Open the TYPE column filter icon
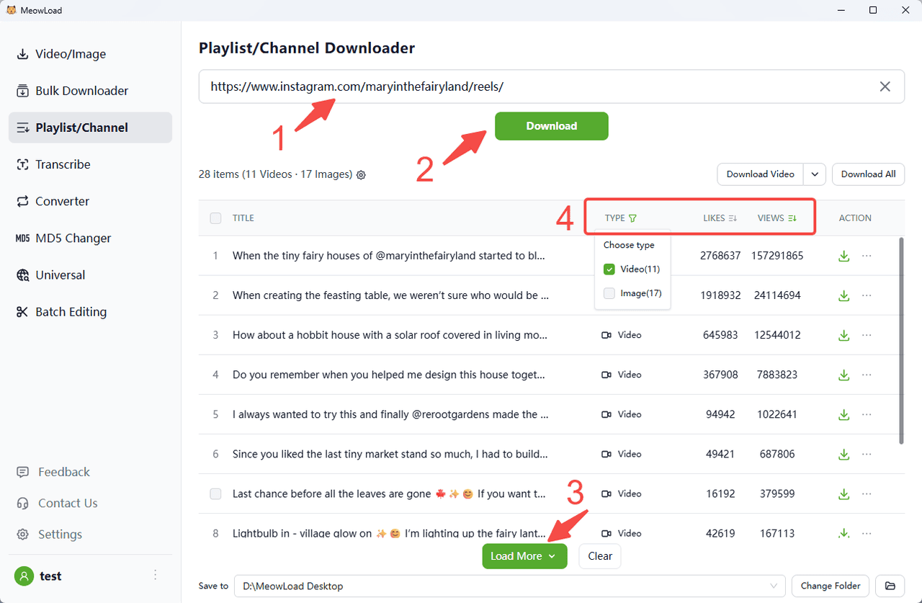922x603 pixels. [x=632, y=218]
